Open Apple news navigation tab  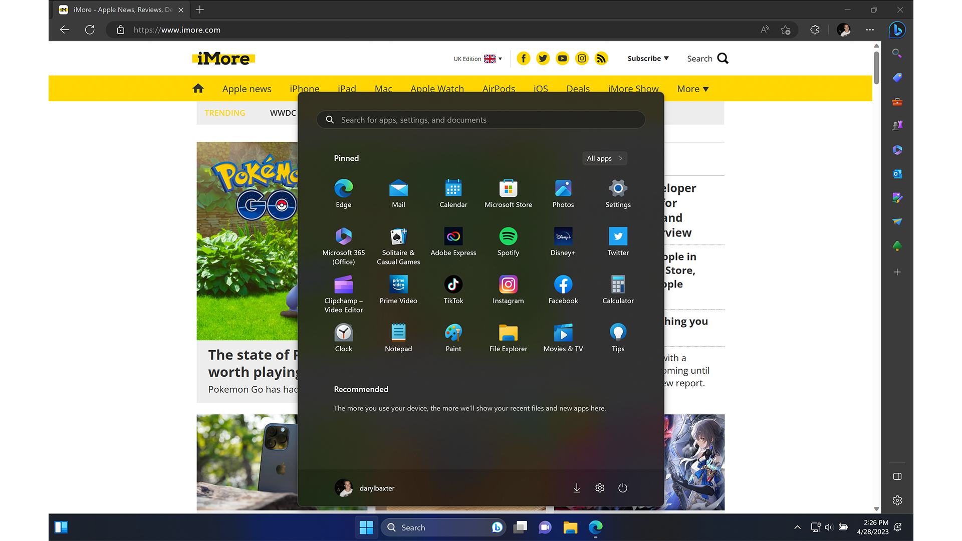coord(247,89)
